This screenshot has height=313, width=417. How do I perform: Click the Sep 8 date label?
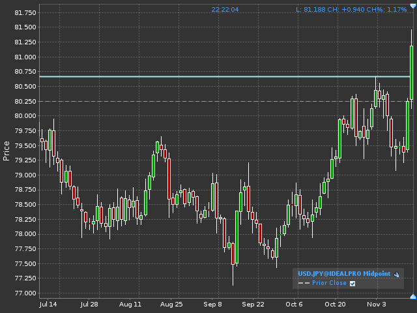(212, 305)
